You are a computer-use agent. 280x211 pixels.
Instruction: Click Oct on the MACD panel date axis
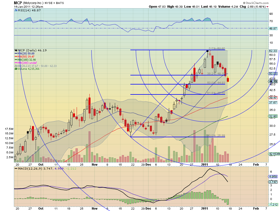click(x=41, y=208)
